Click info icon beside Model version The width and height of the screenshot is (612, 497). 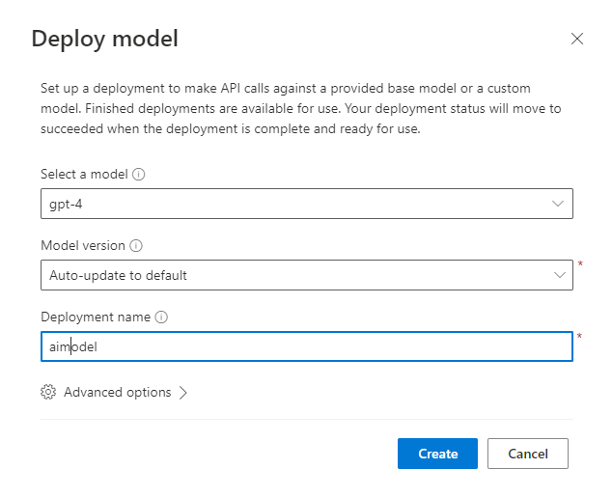(x=135, y=246)
